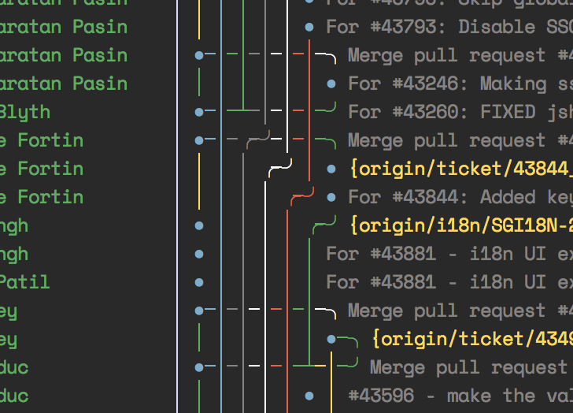Click commit node beside '#43596 - make the val'
This screenshot has height=413, width=573.
[x=309, y=396]
